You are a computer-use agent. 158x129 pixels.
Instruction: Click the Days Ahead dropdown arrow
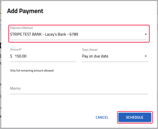pyautogui.click(x=146, y=56)
